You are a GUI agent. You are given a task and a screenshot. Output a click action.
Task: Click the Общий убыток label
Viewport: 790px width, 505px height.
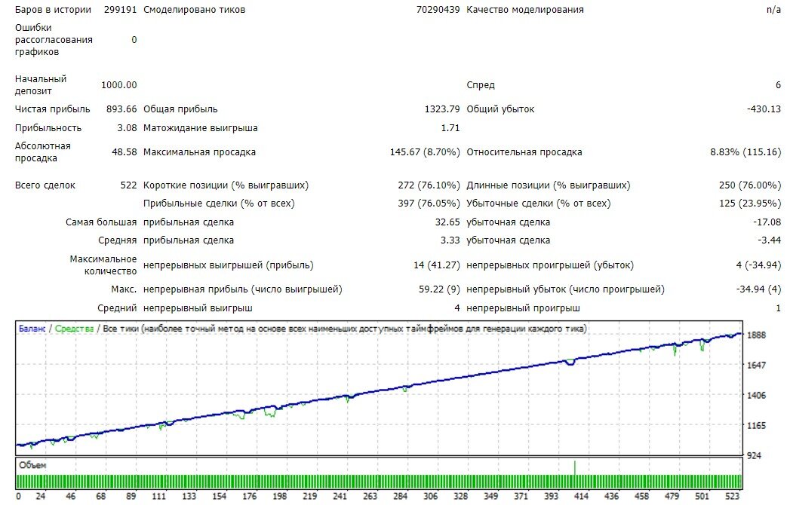(500, 109)
